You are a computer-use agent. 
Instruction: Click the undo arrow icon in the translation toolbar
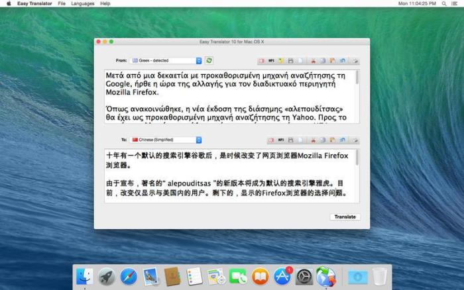[343, 140]
